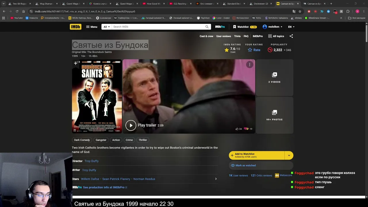Open a new browser tab
Image resolution: width=368 pixels, height=207 pixels.
(x=331, y=4)
